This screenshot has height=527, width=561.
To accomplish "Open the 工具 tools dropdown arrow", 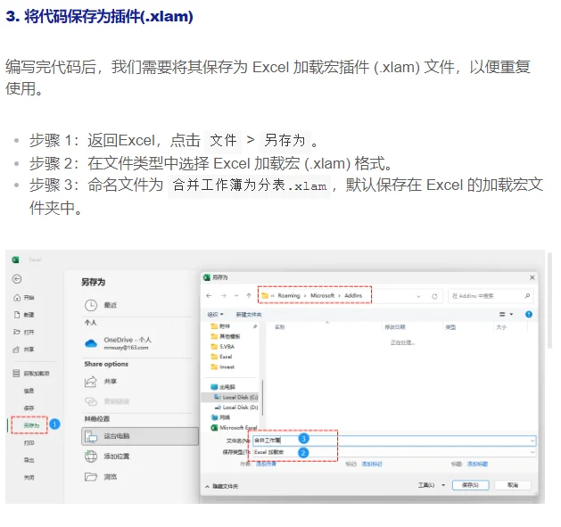I will click(443, 485).
